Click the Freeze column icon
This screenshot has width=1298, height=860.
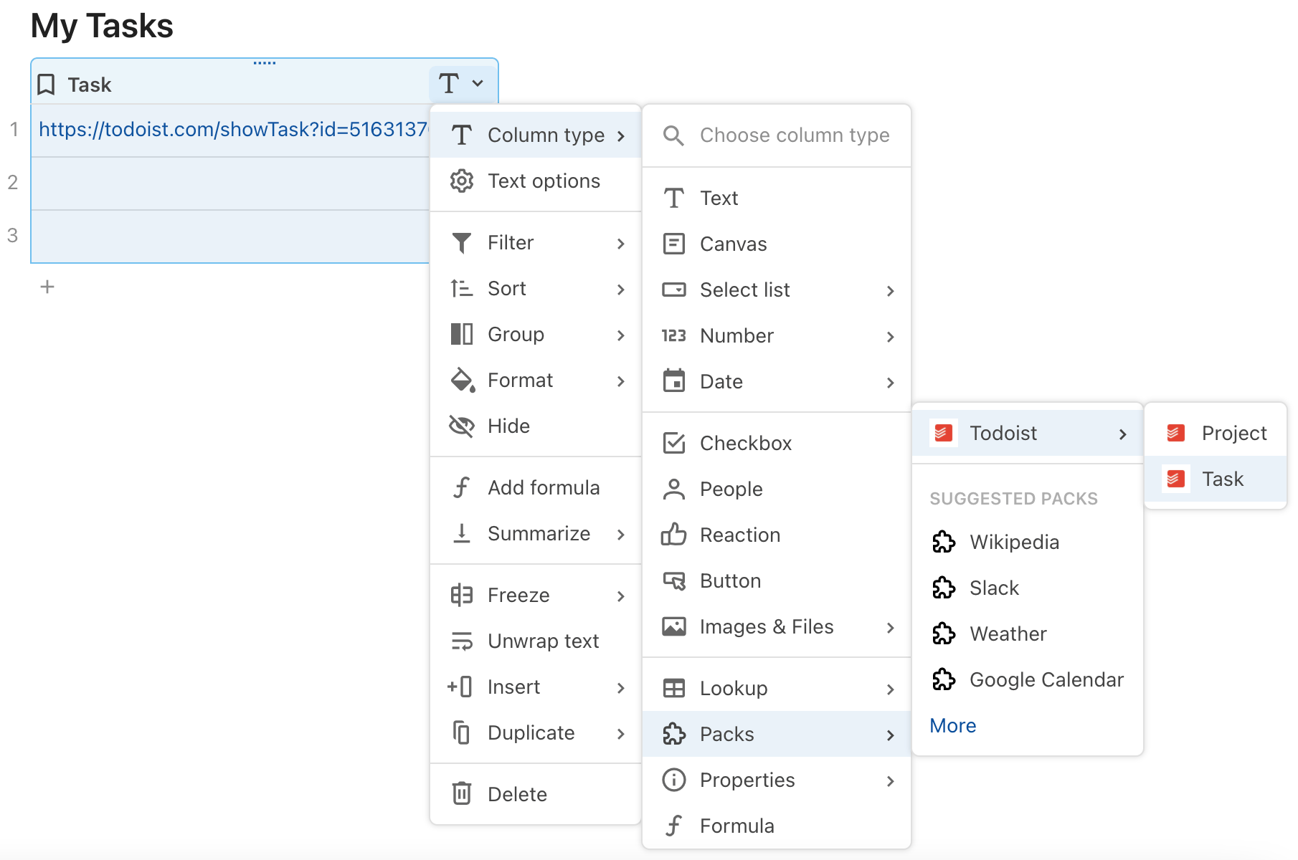pos(462,596)
